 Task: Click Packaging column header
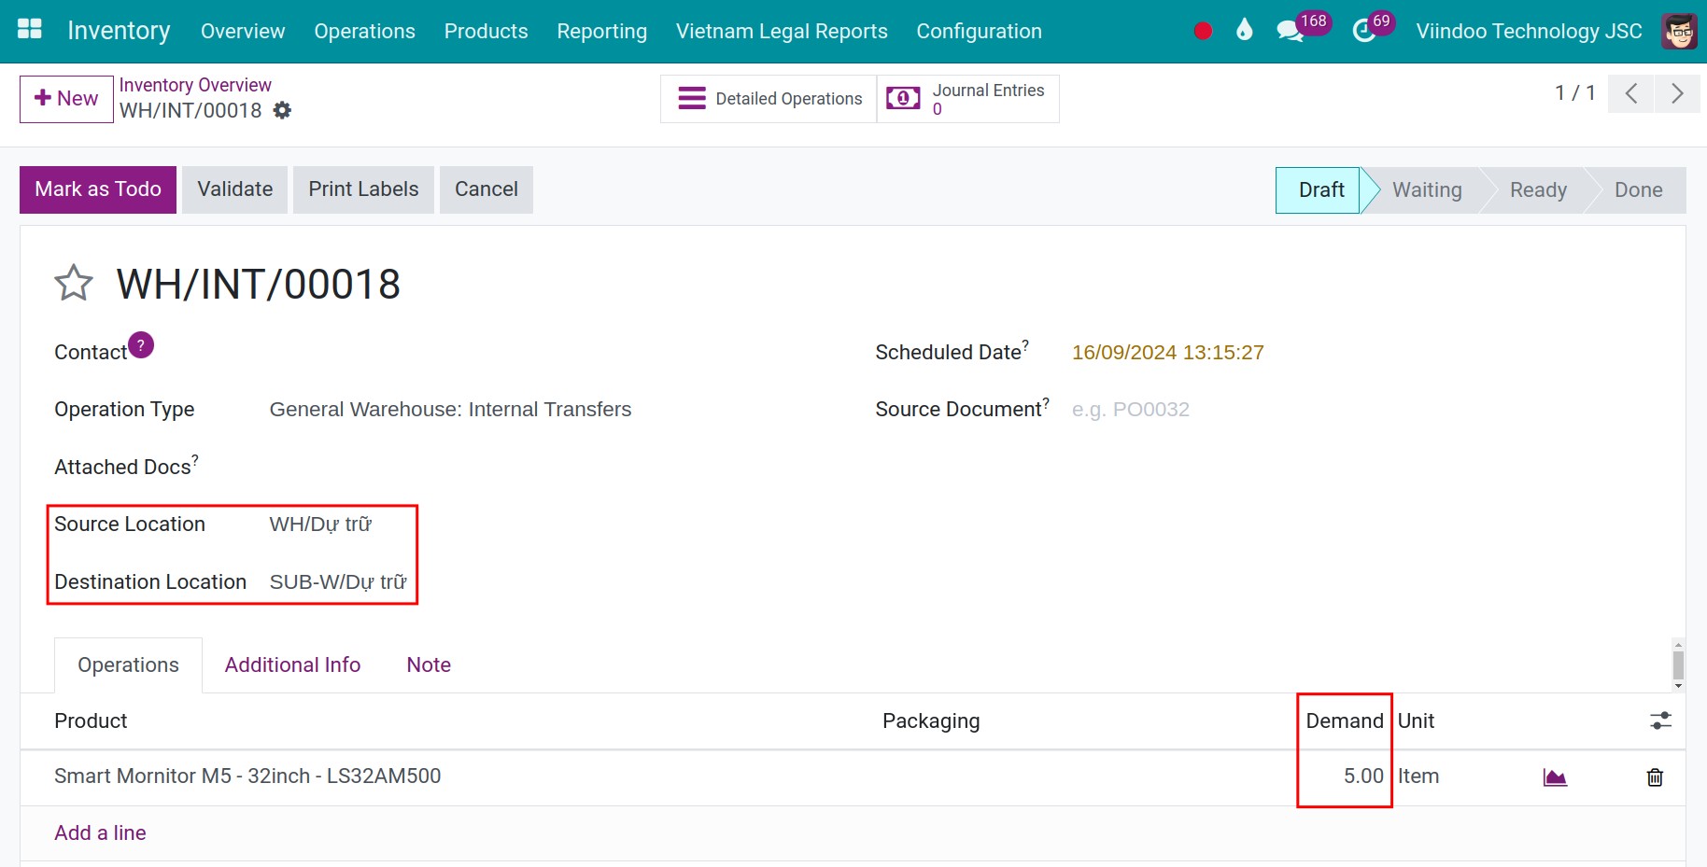931,720
